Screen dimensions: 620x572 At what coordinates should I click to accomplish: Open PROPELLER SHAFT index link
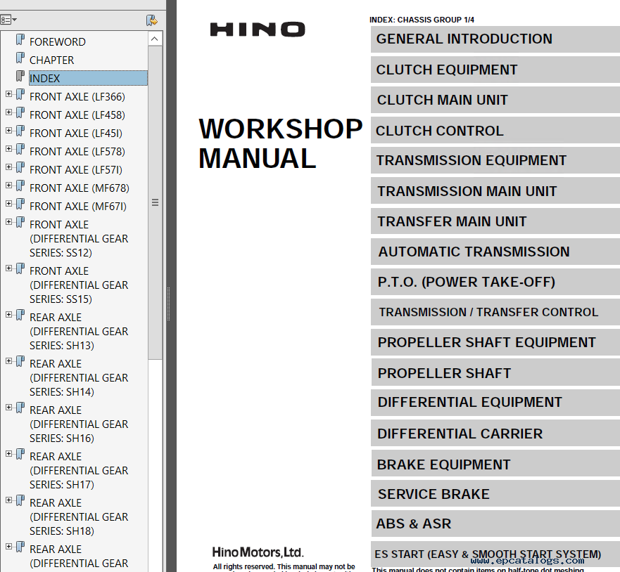tap(495, 373)
